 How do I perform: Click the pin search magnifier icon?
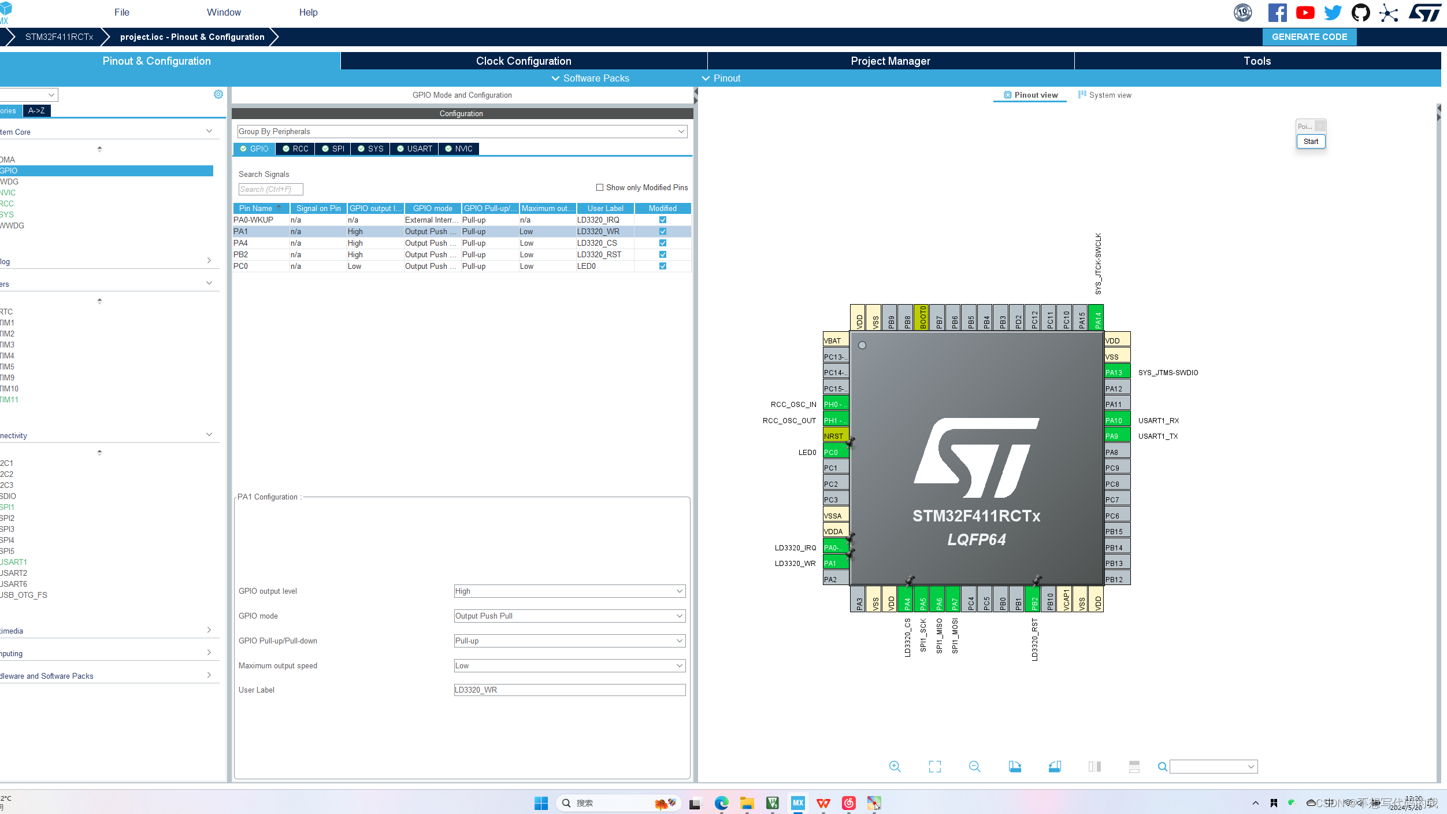(1163, 767)
